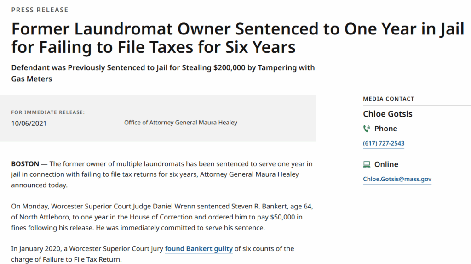Click the MEDIA CONTACT heading

point(388,99)
